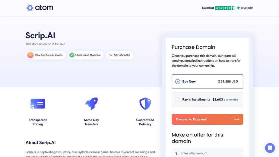Click the $ 28,888 USD price
Viewport: 279px width, 157px height.
click(228, 82)
